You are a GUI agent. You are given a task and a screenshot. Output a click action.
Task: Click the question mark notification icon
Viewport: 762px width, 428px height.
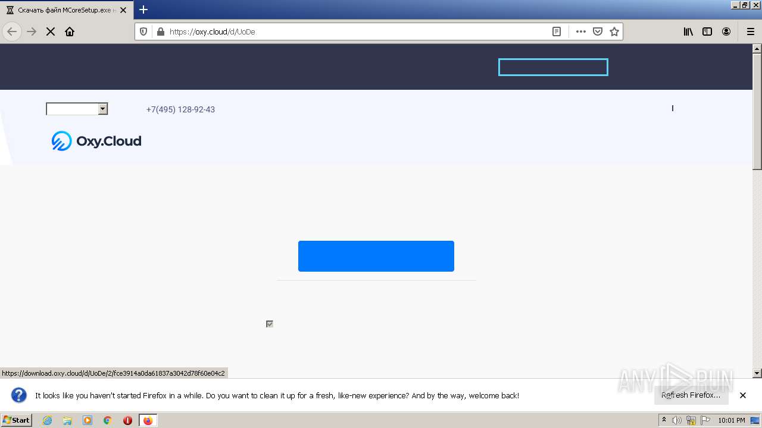[19, 395]
